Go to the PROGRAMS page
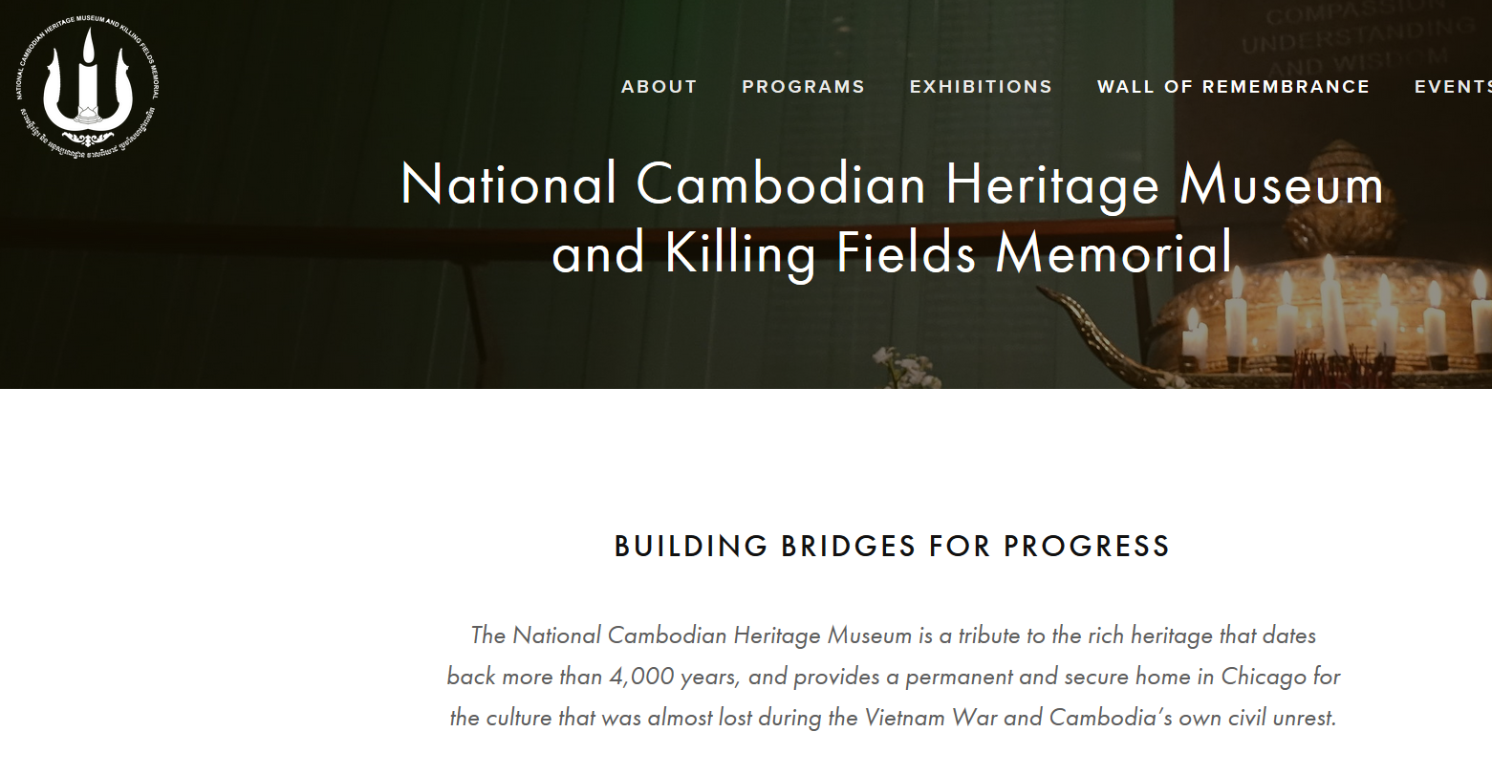The image size is (1492, 775). [804, 87]
